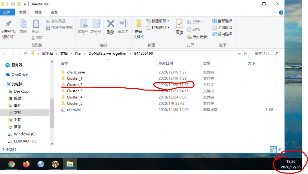308x174 pixels.
Task: Navigate forward with the right arrow
Action: (x=13, y=54)
